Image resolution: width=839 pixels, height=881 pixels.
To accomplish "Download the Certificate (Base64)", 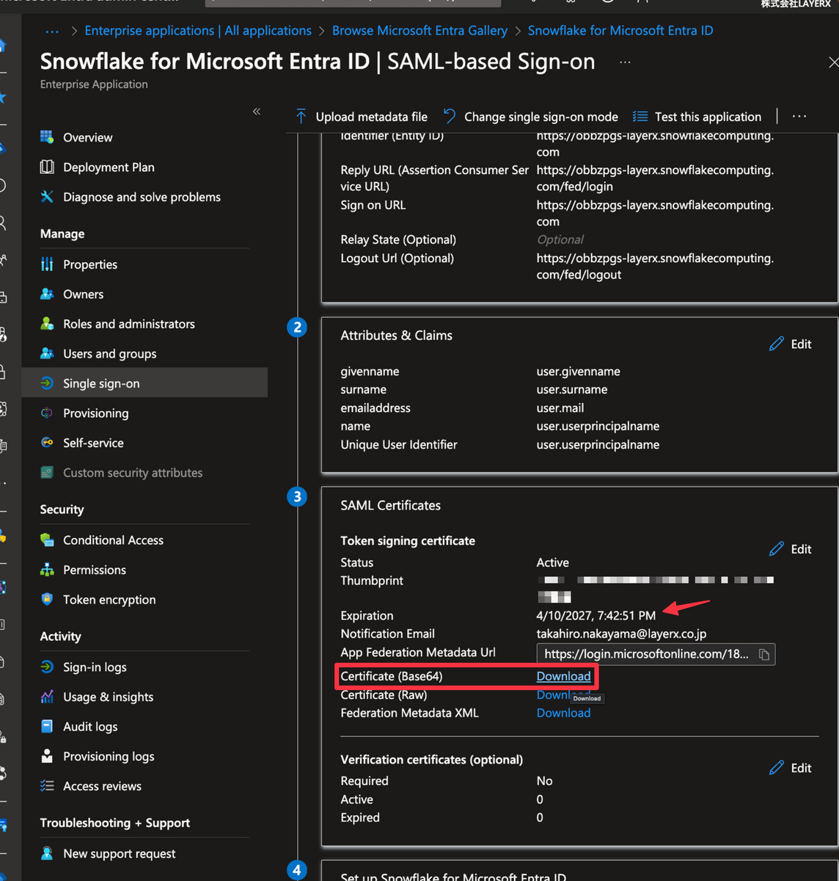I will point(563,676).
